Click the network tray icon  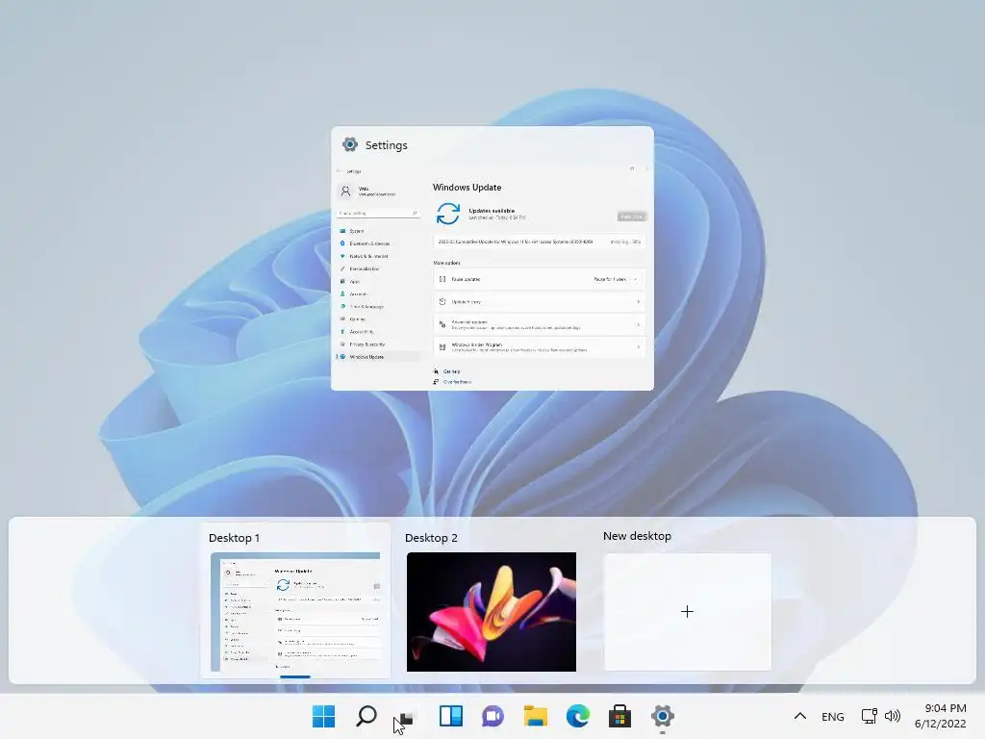pyautogui.click(x=870, y=716)
